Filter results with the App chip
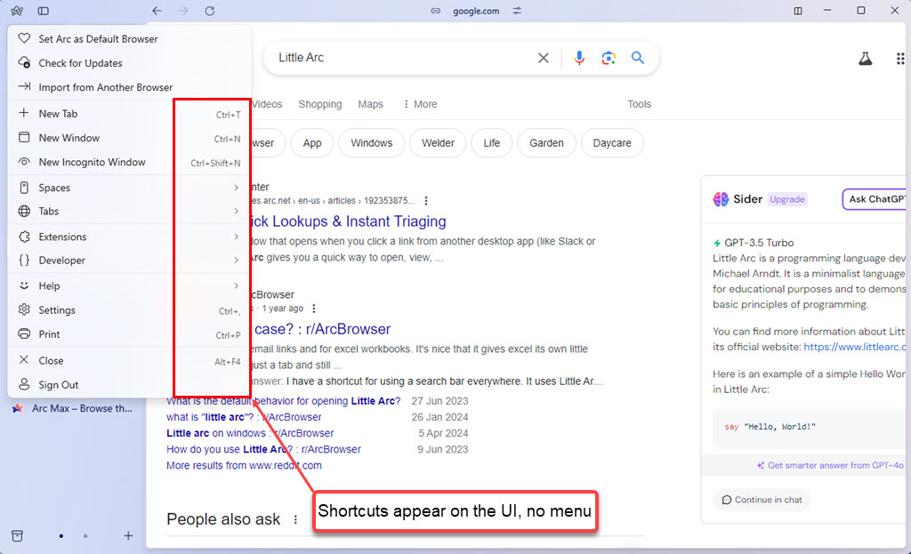The image size is (911, 554). (312, 143)
